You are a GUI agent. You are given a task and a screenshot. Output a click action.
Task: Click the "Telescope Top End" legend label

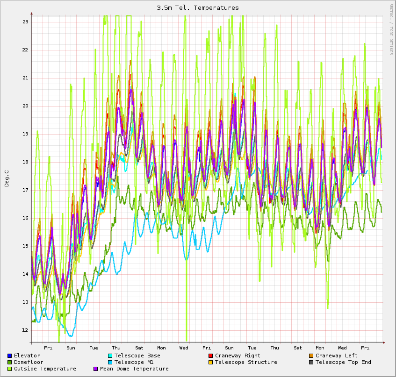(343, 363)
